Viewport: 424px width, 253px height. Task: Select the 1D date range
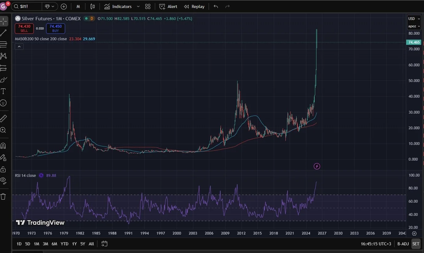click(19, 244)
